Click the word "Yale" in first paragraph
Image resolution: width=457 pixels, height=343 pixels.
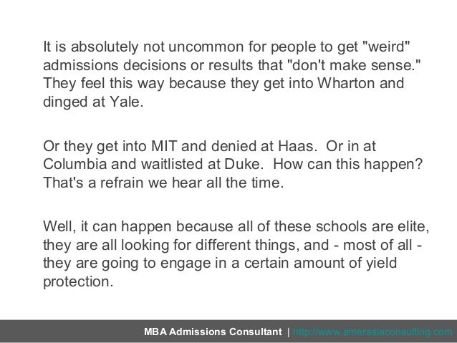[126, 102]
